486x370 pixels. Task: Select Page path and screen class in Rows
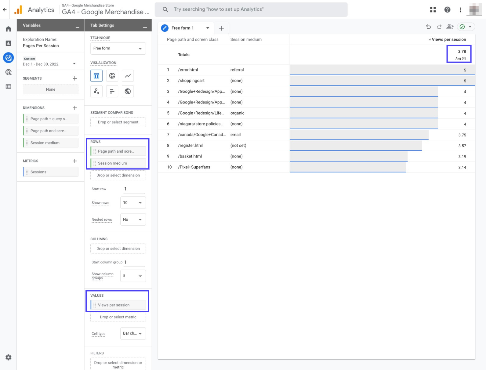pos(118,151)
